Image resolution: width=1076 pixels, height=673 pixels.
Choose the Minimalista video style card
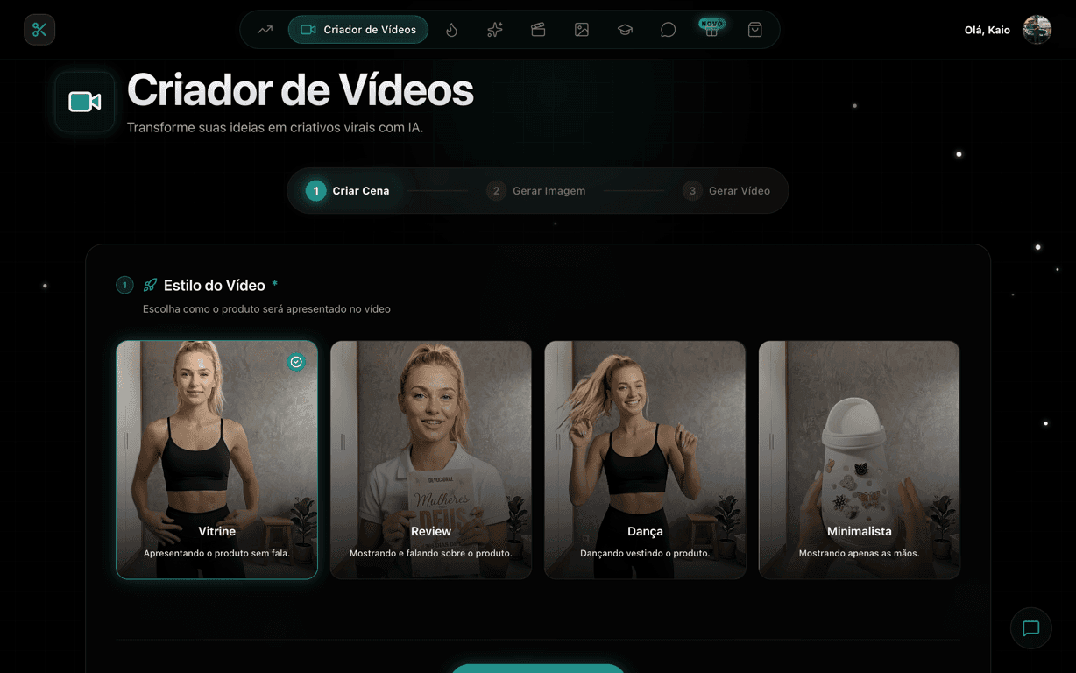(860, 460)
